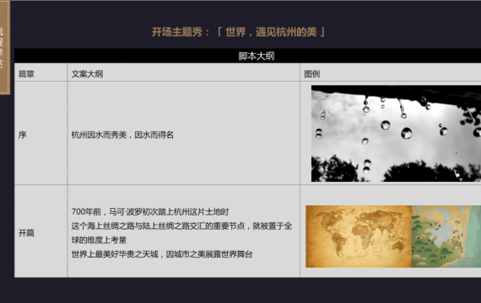Click the line 球的维度上考量
The image size is (481, 303).
tap(99, 240)
